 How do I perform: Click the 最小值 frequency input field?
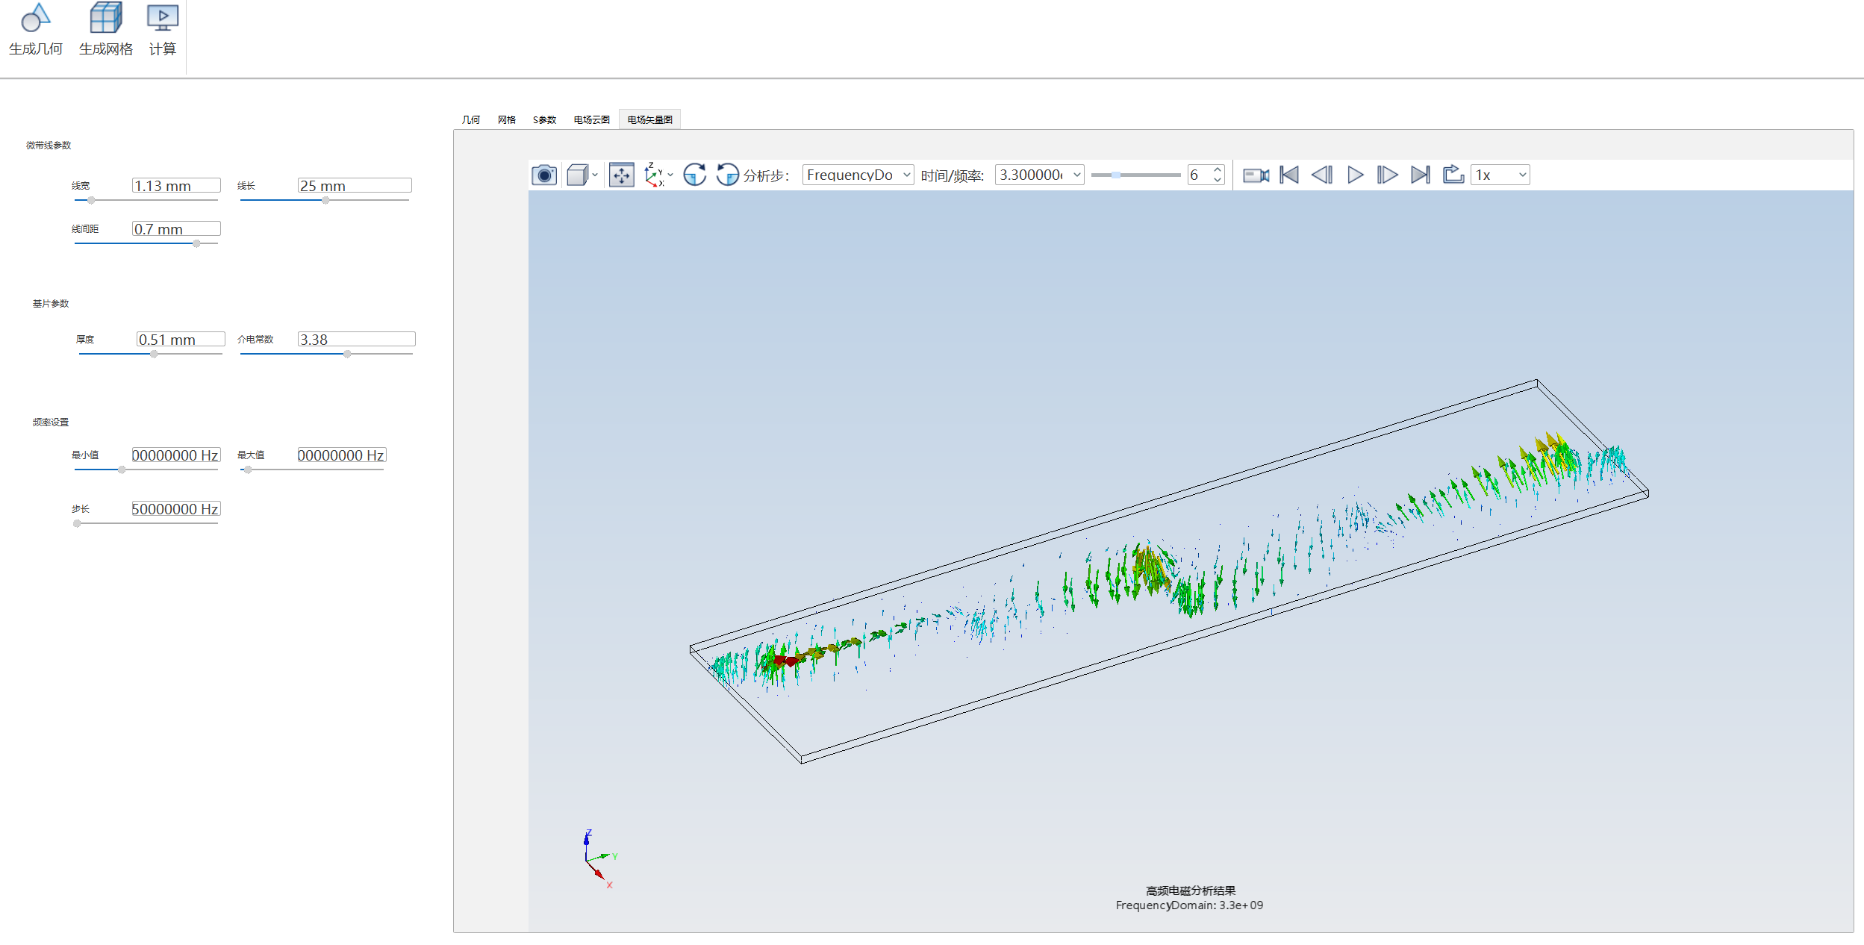[176, 455]
